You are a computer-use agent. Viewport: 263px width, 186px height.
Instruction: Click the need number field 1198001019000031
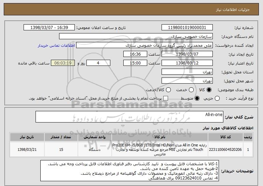(187, 28)
